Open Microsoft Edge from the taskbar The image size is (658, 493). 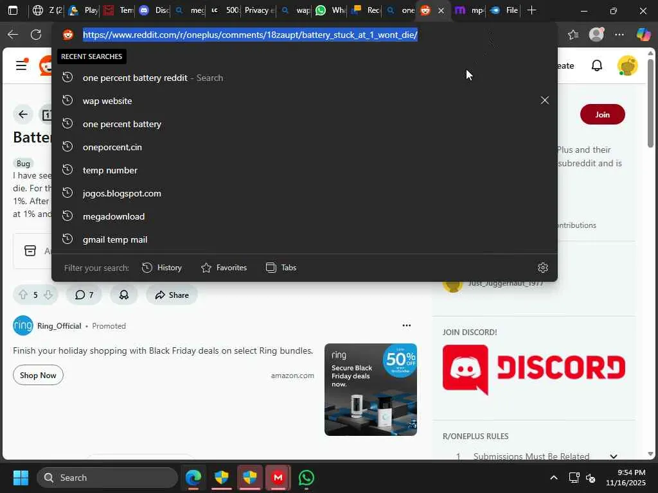[x=193, y=478]
